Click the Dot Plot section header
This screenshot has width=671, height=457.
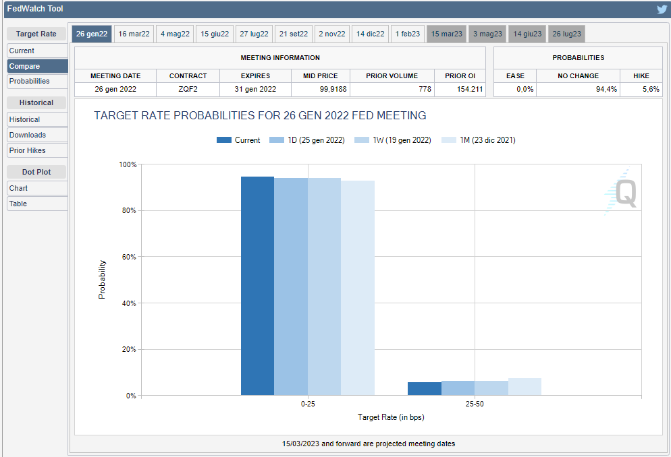coord(36,172)
